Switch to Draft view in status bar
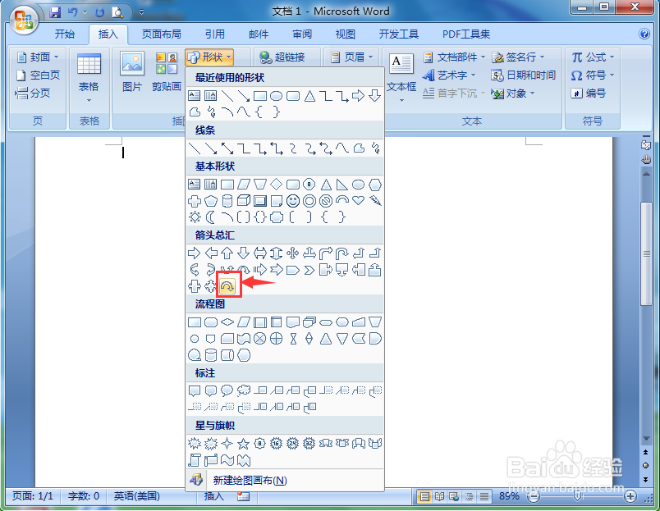The height and width of the screenshot is (511, 660). [484, 496]
